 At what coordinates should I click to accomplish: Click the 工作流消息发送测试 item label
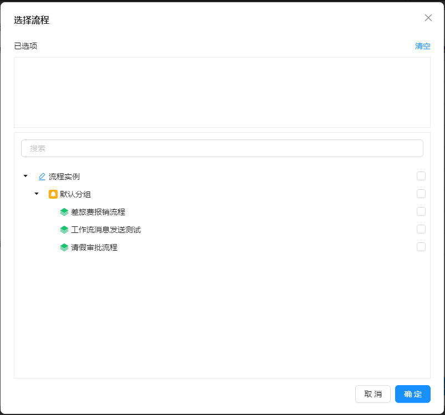click(106, 230)
